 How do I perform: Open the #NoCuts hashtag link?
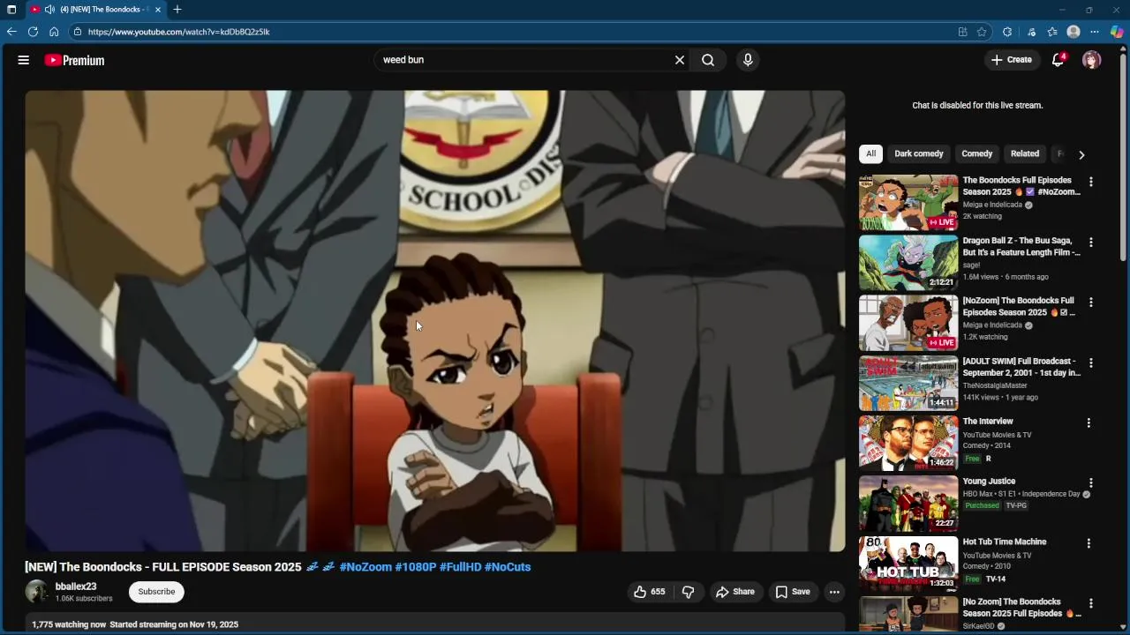[508, 567]
